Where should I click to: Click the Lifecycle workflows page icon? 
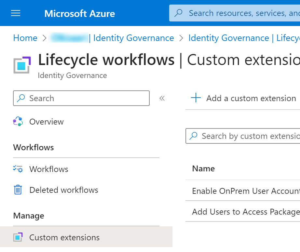[22, 65]
